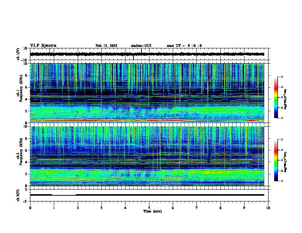Click time axis tick label '2'
This screenshot has width=302, height=233.
[78, 208]
